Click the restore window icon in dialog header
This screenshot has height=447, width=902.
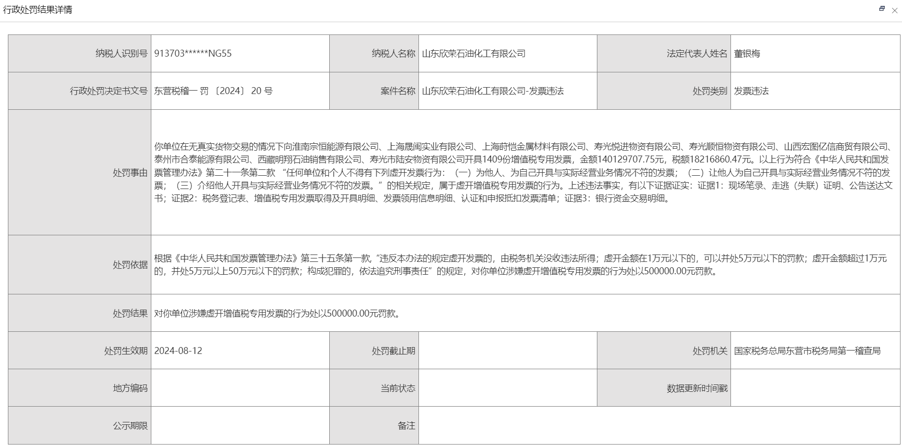click(x=882, y=9)
